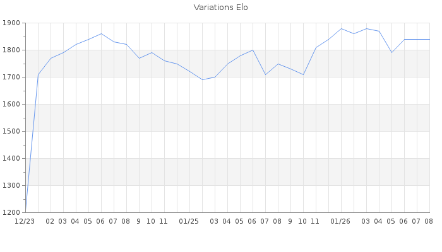
Task: Click the 1300 y-axis label
Action: click(x=11, y=185)
